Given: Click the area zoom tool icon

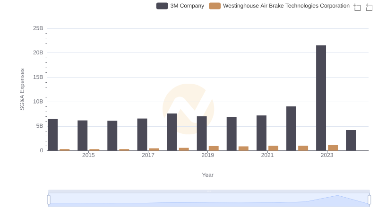Looking at the screenshot, I should click(x=357, y=7).
